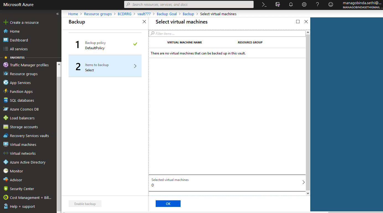Open Cloud Shell from the top bar
Image resolution: width=383 pixels, height=213 pixels.
[x=264, y=4]
